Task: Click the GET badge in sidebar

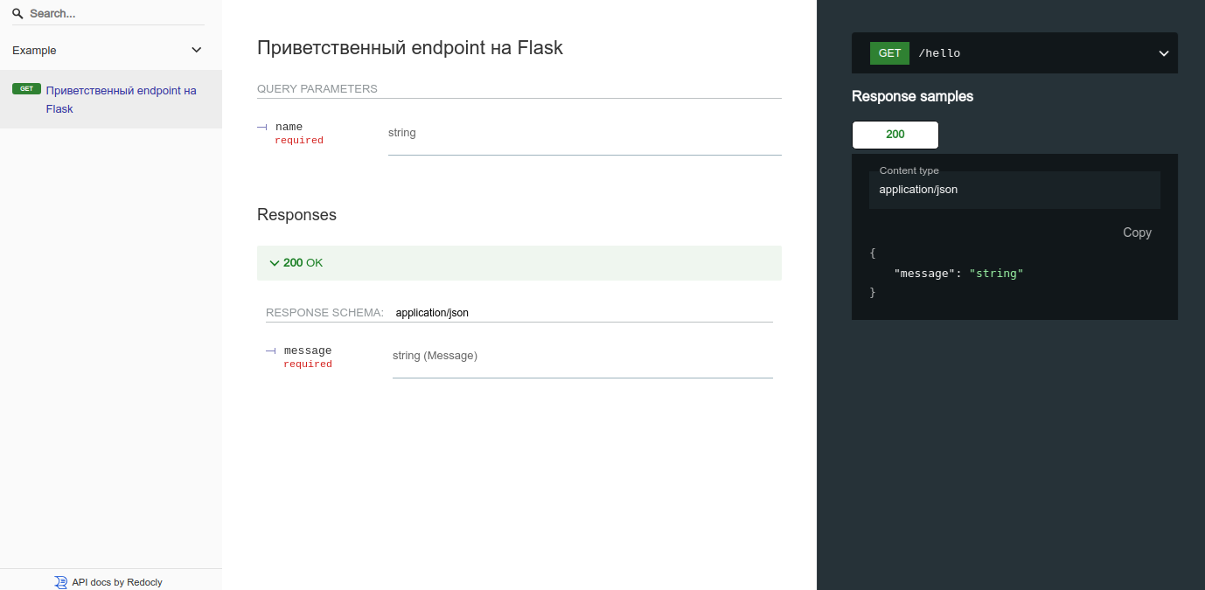Action: pyautogui.click(x=26, y=89)
